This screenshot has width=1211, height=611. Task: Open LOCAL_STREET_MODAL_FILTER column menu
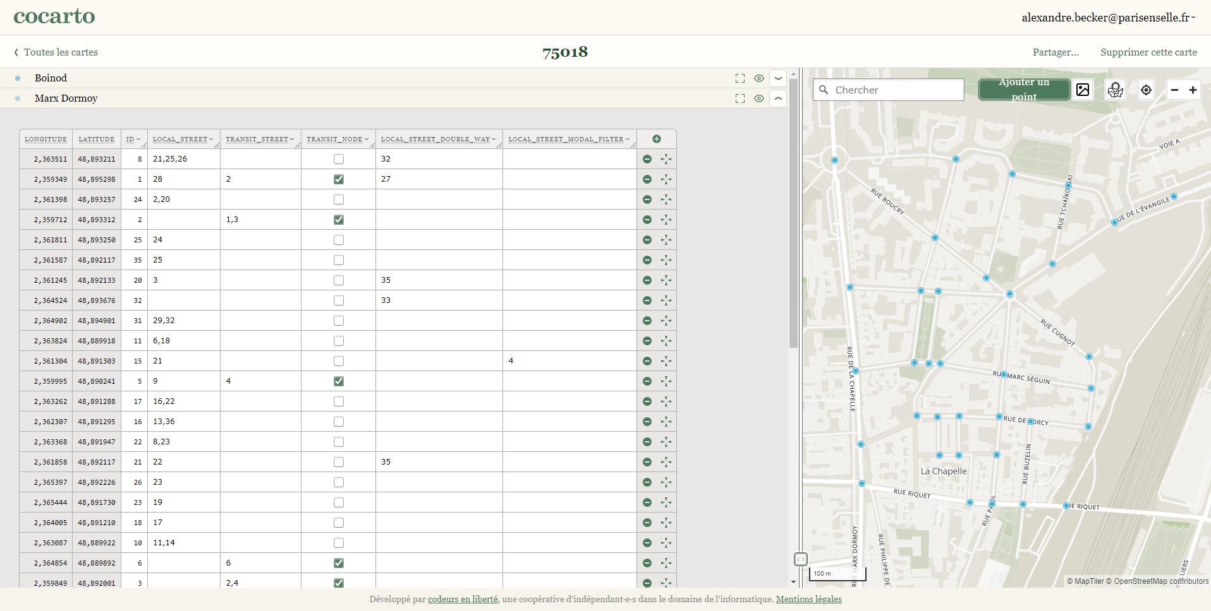(628, 139)
